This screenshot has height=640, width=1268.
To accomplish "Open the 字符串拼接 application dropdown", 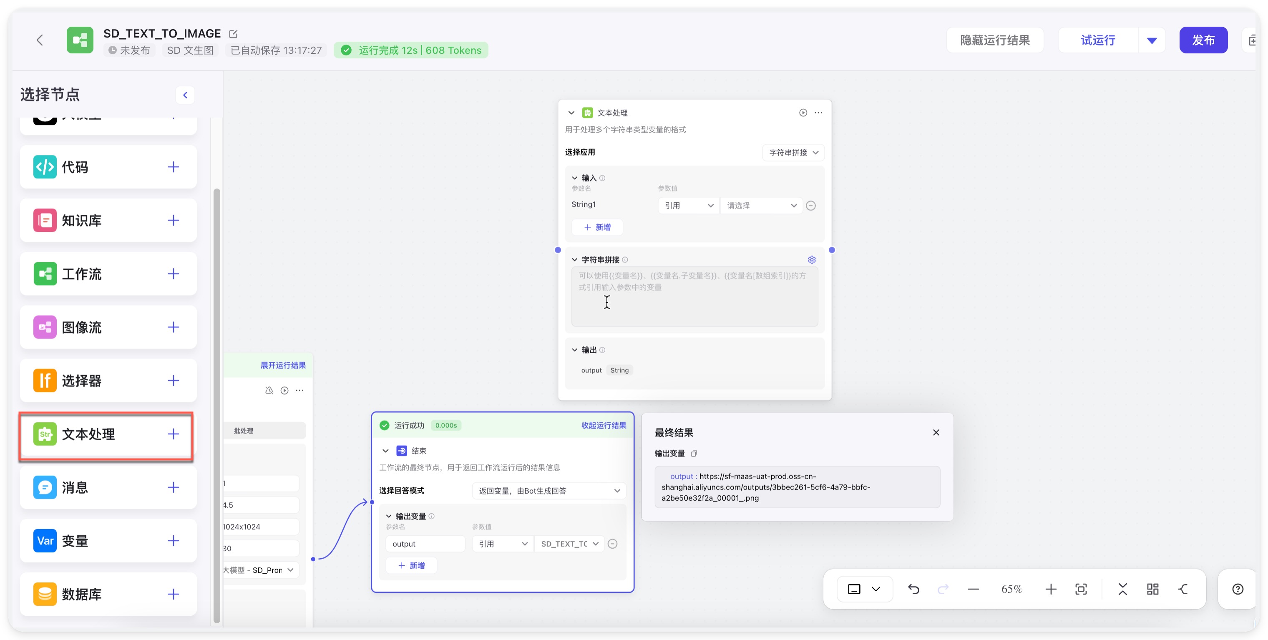I will click(793, 153).
